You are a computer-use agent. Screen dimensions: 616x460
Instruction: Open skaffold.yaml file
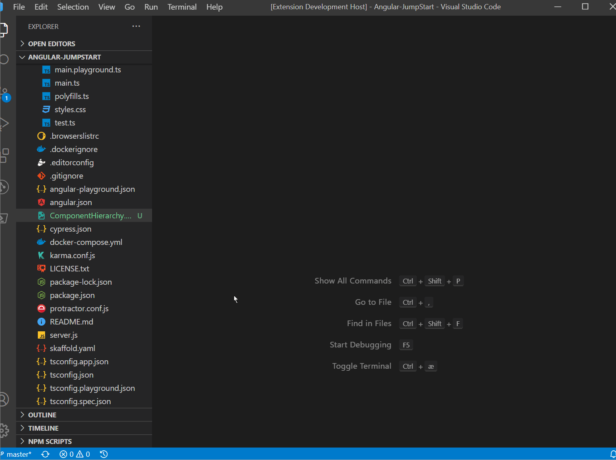coord(84,348)
